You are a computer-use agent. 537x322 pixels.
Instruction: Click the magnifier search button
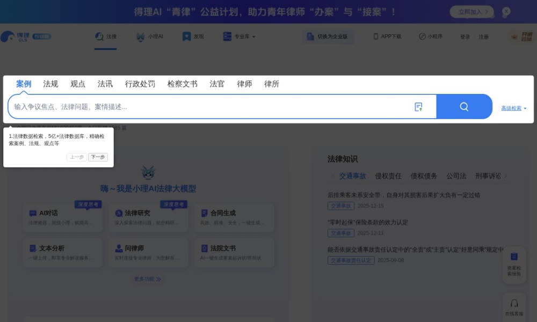[463, 106]
